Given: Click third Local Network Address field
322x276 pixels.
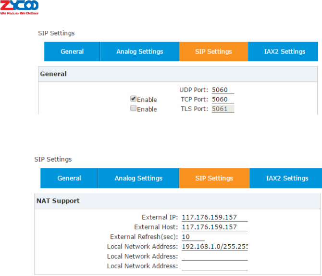Looking at the screenshot, I should click(214, 266).
